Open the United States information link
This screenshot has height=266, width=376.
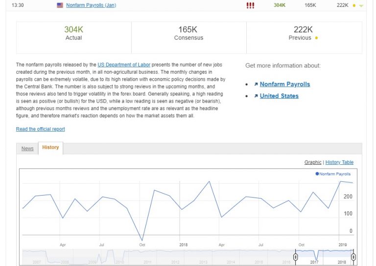(x=279, y=96)
